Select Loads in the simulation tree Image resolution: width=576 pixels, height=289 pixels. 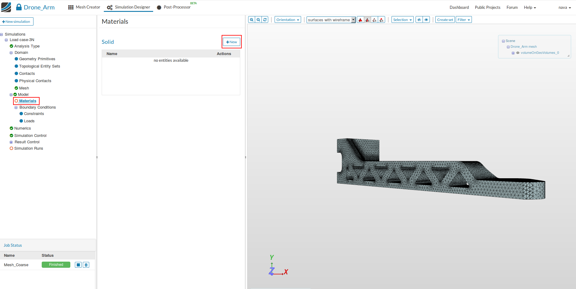coord(29,121)
